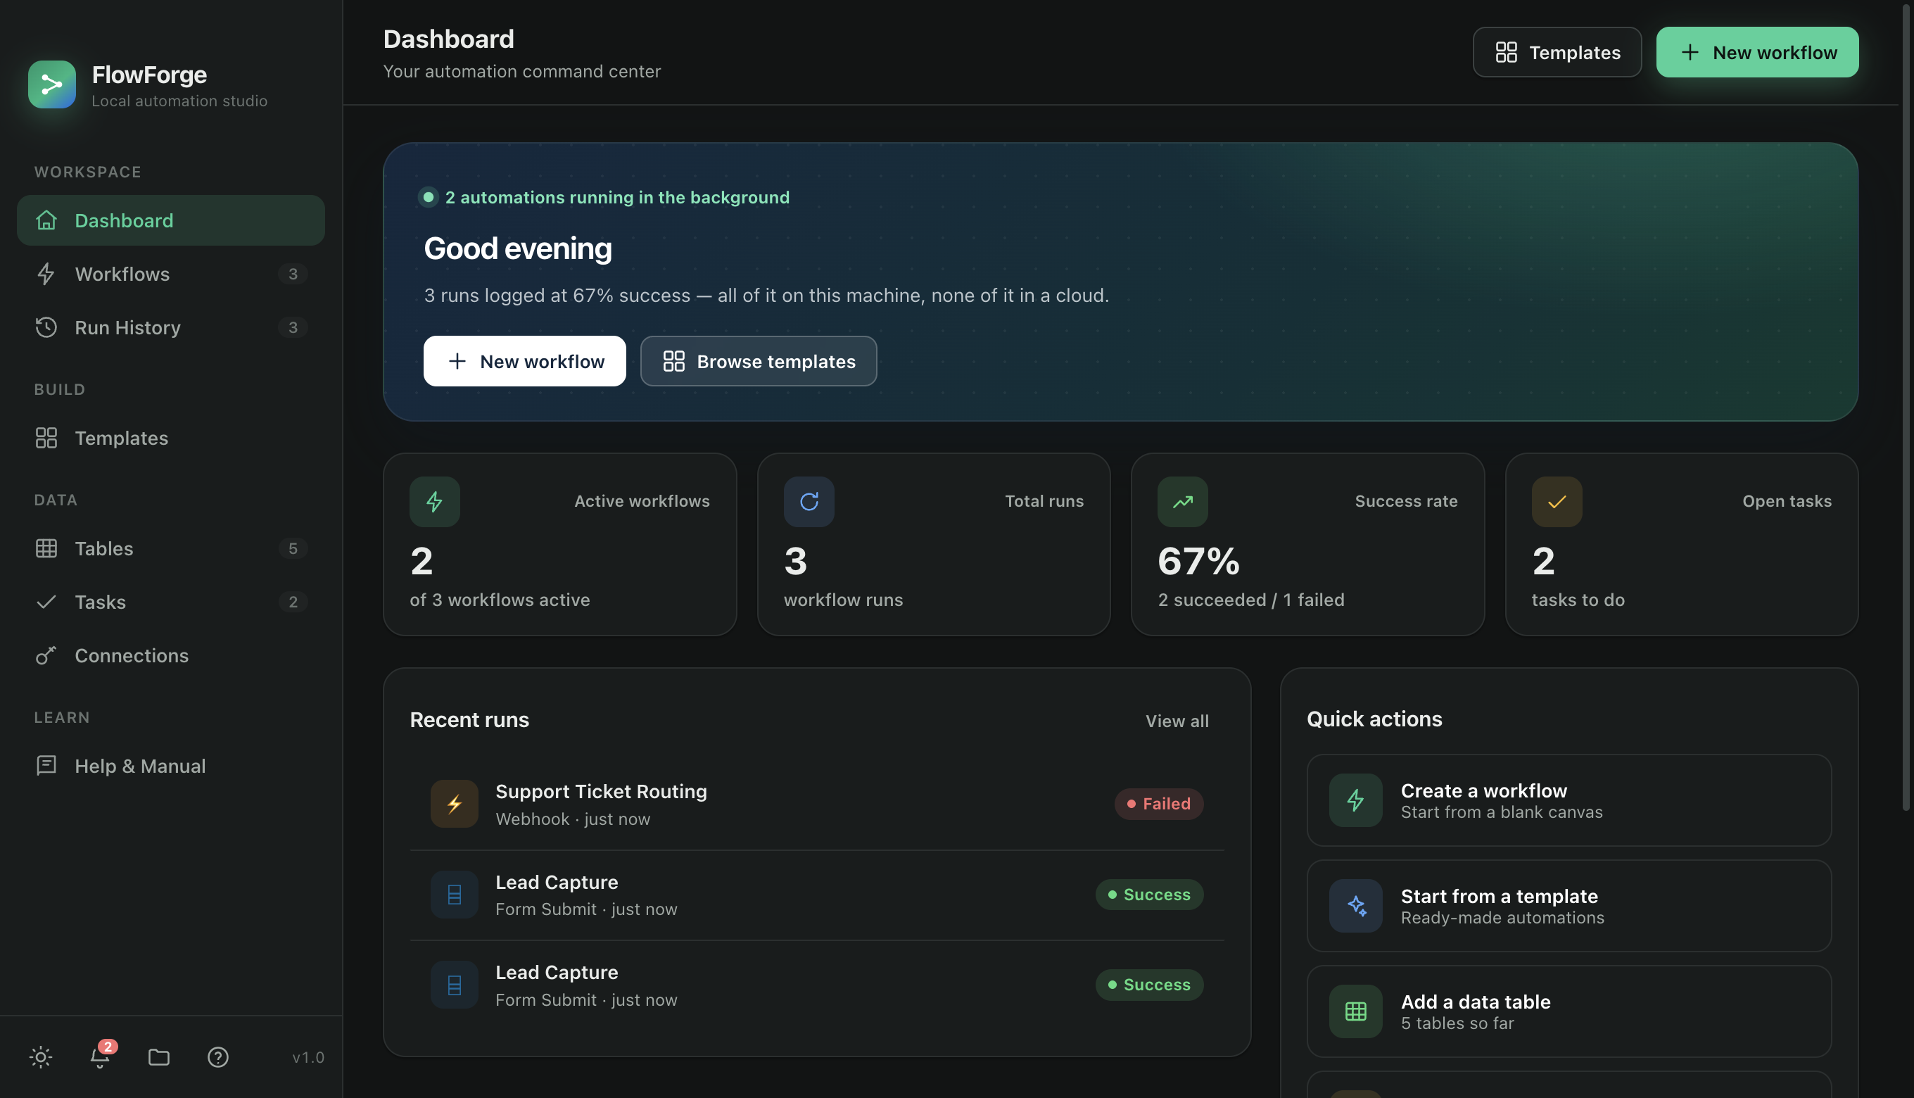Open the Support Ticket Routing run
The height and width of the screenshot is (1098, 1914).
pos(817,804)
